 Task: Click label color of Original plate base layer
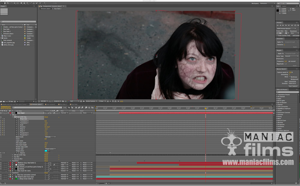[x=10, y=177]
